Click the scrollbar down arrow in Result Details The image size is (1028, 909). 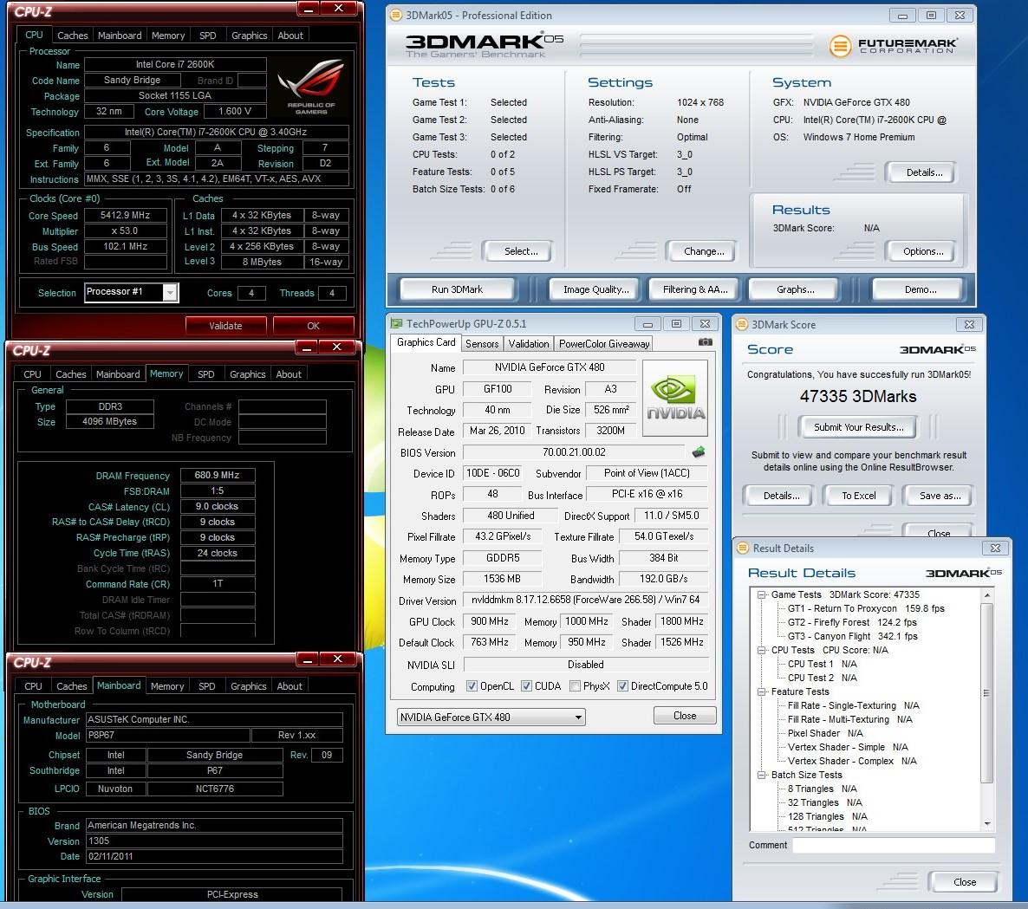pyautogui.click(x=986, y=824)
